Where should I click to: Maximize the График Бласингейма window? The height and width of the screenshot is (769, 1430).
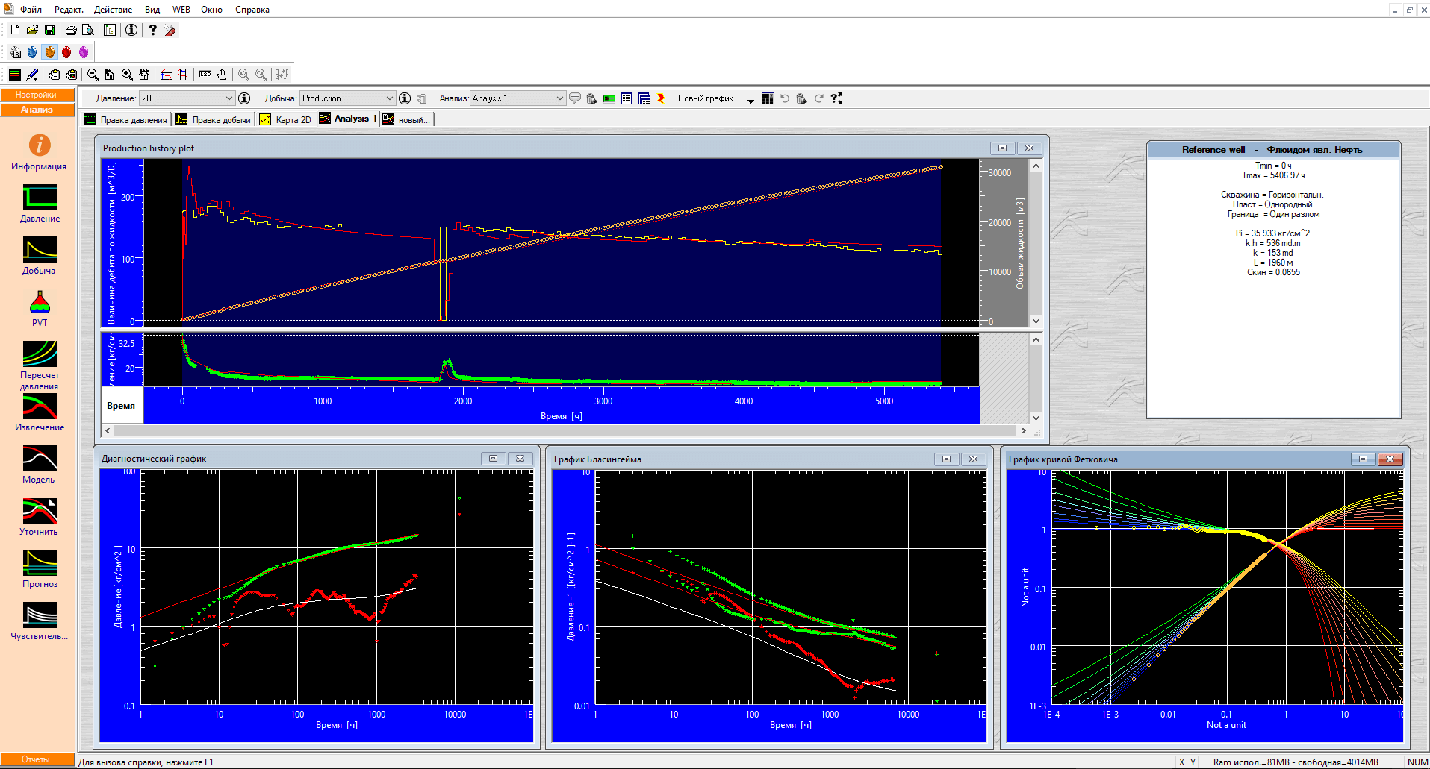946,459
